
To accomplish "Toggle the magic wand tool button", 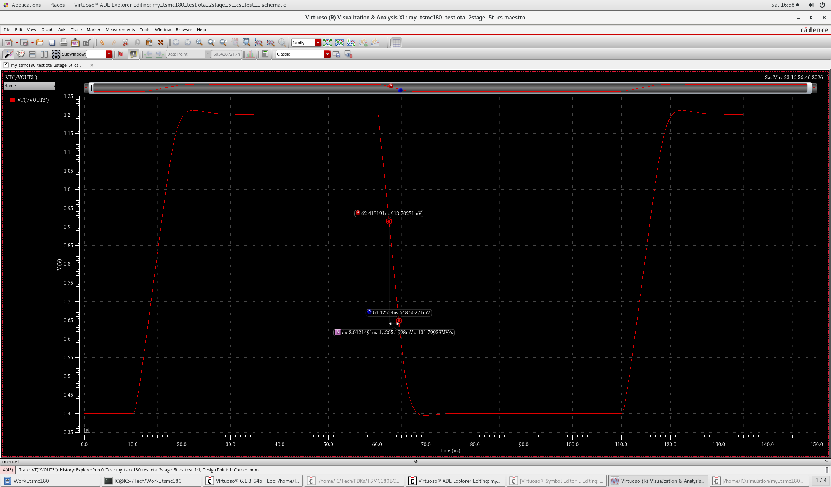I will (8, 54).
